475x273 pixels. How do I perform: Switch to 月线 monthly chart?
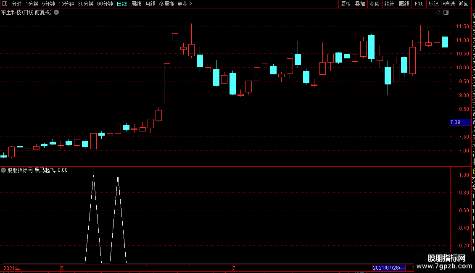[x=150, y=4]
